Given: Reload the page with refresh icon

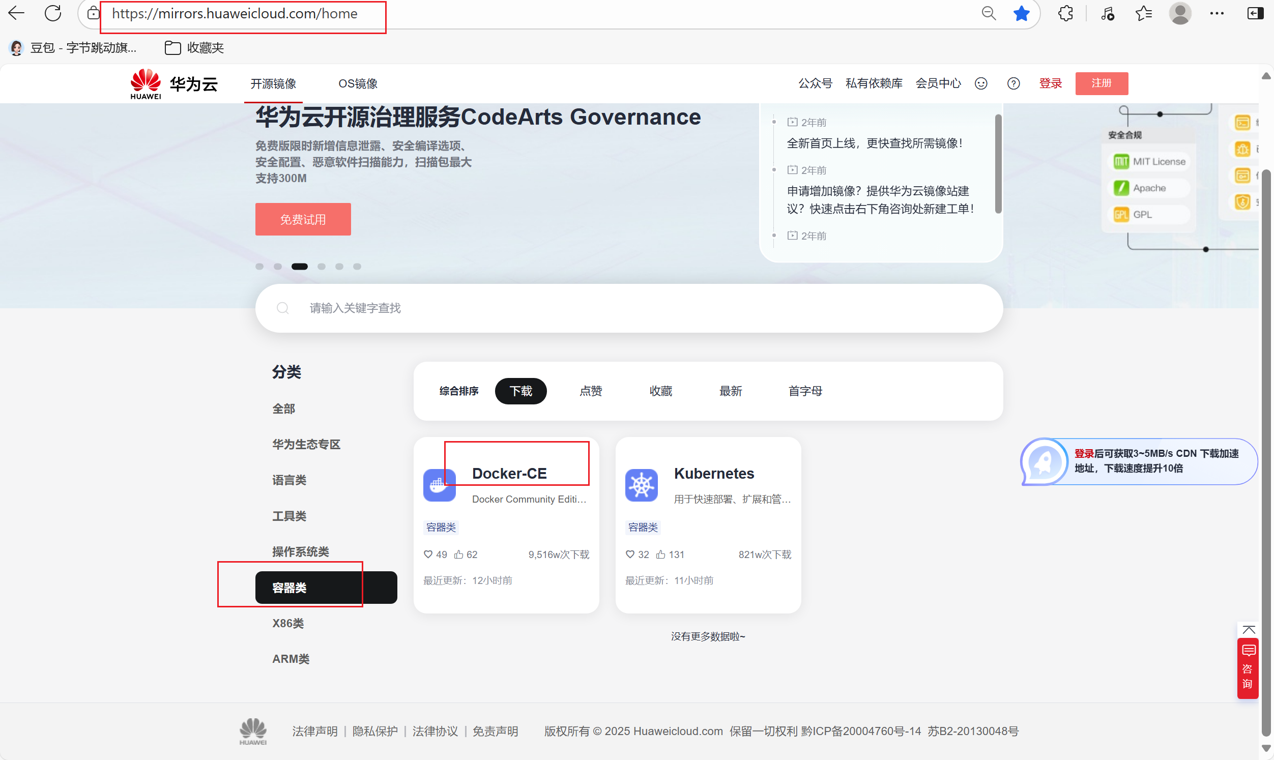Looking at the screenshot, I should tap(53, 13).
